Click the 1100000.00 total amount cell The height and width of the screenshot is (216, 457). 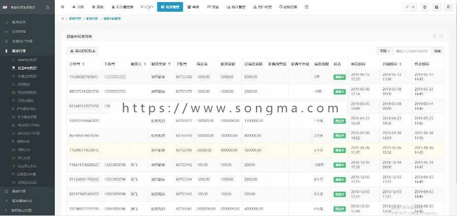point(253,120)
